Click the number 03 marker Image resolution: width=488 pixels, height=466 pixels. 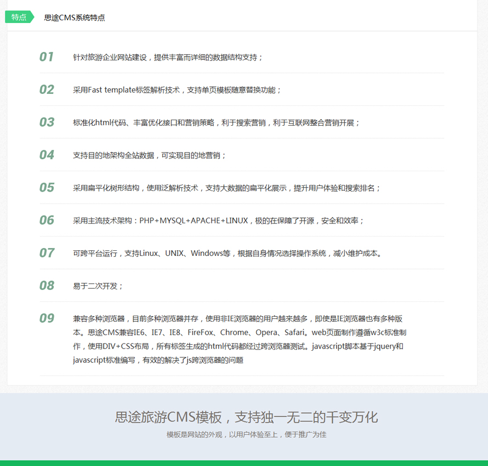pyautogui.click(x=47, y=122)
